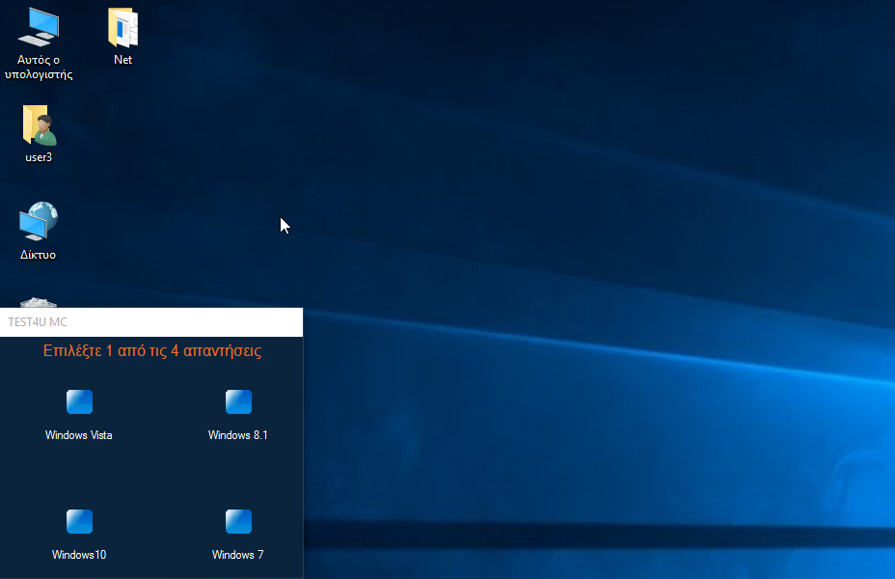The width and height of the screenshot is (895, 579).
Task: Click the 'Επιλέξτε 1 από τις 4 απαντήσεις' prompt
Action: pos(152,350)
